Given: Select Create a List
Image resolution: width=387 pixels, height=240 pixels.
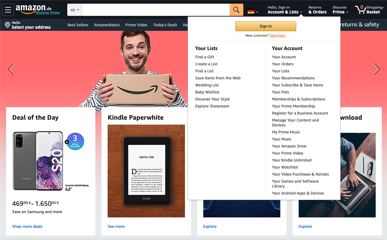Looking at the screenshot, I should click(x=206, y=64).
